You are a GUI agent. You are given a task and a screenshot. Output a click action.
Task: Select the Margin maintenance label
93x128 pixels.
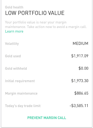click(x=21, y=93)
